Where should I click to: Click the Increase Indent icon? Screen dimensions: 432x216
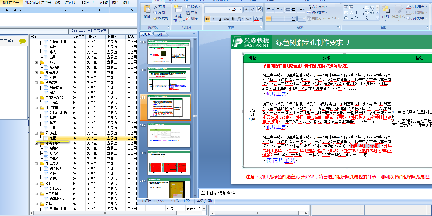294,10
